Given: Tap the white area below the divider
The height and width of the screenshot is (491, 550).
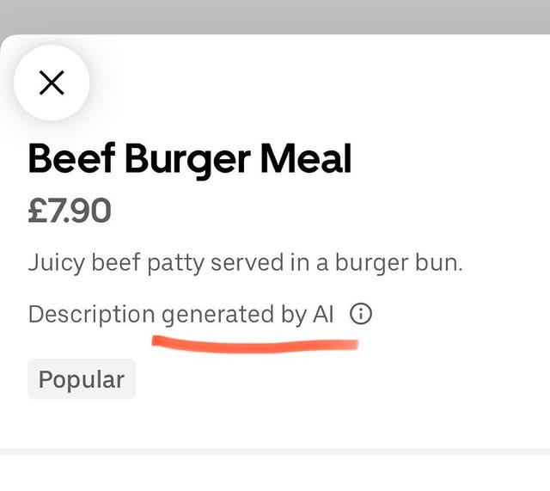Looking at the screenshot, I should (x=275, y=473).
